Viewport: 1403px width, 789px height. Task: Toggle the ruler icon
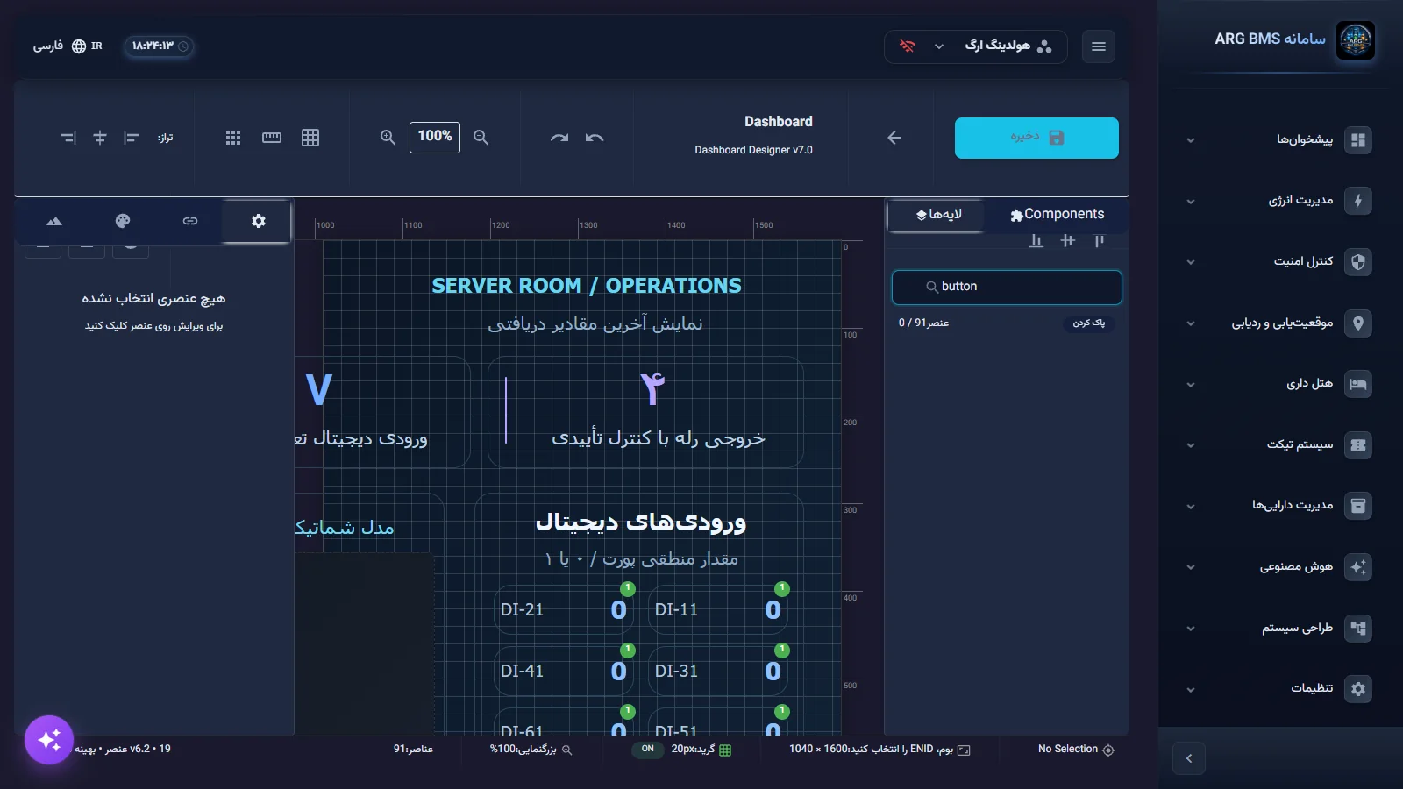tap(272, 138)
